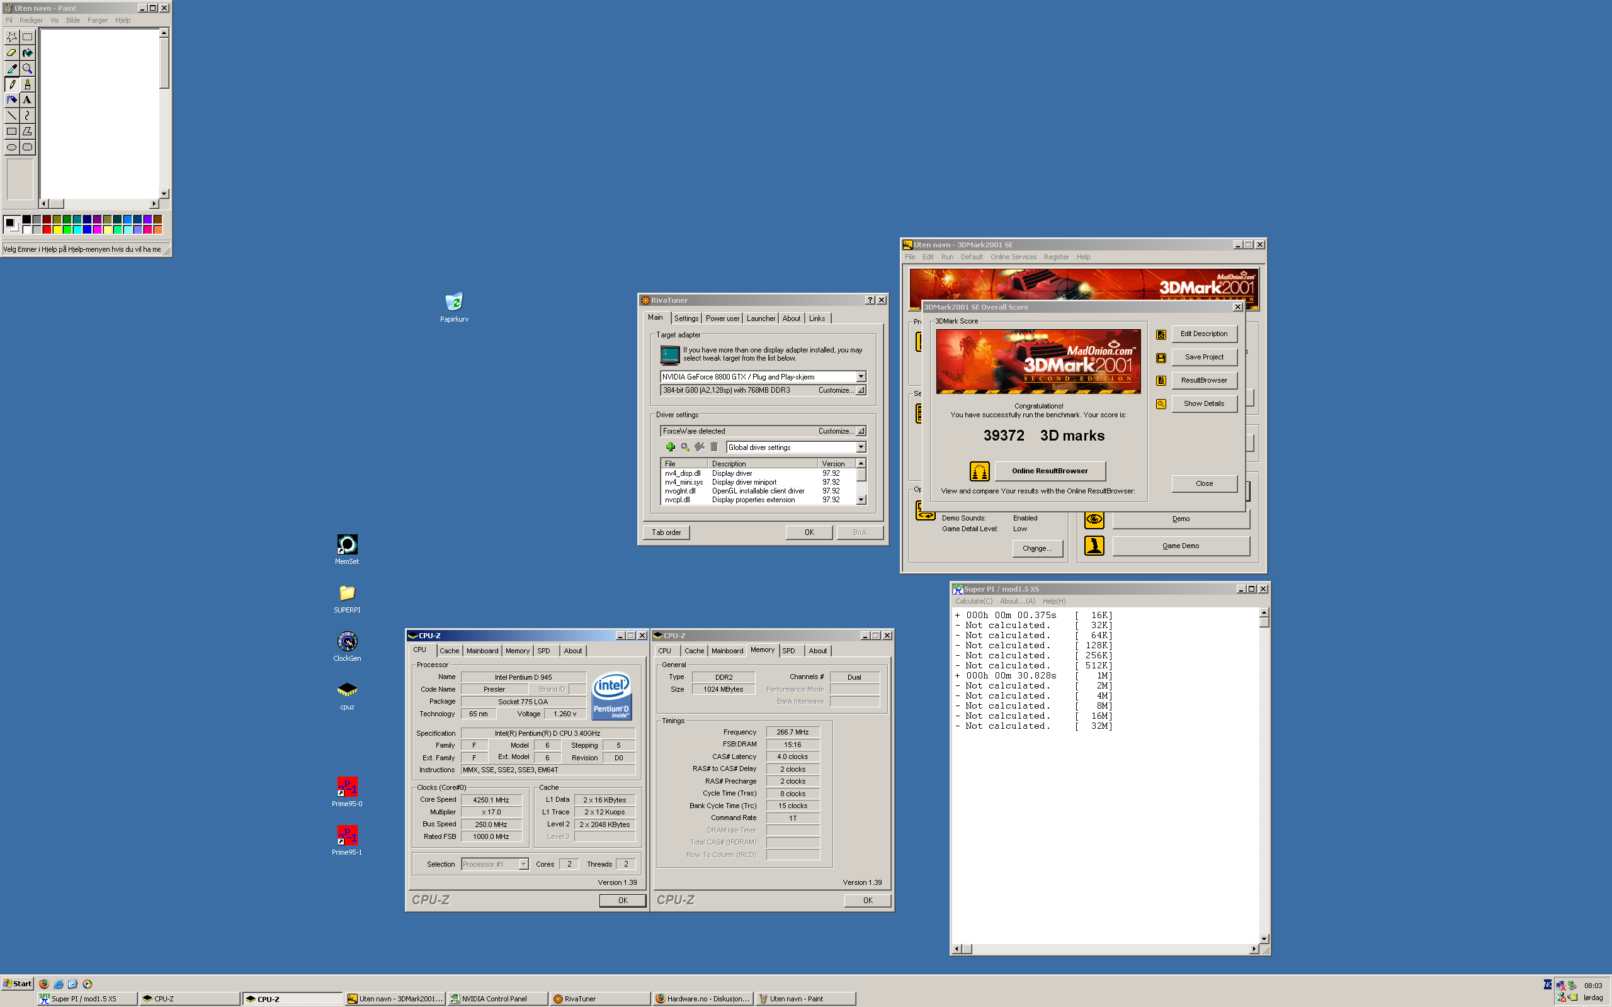
Task: Choose the Rounded Rectangle tool
Action: pyautogui.click(x=27, y=147)
